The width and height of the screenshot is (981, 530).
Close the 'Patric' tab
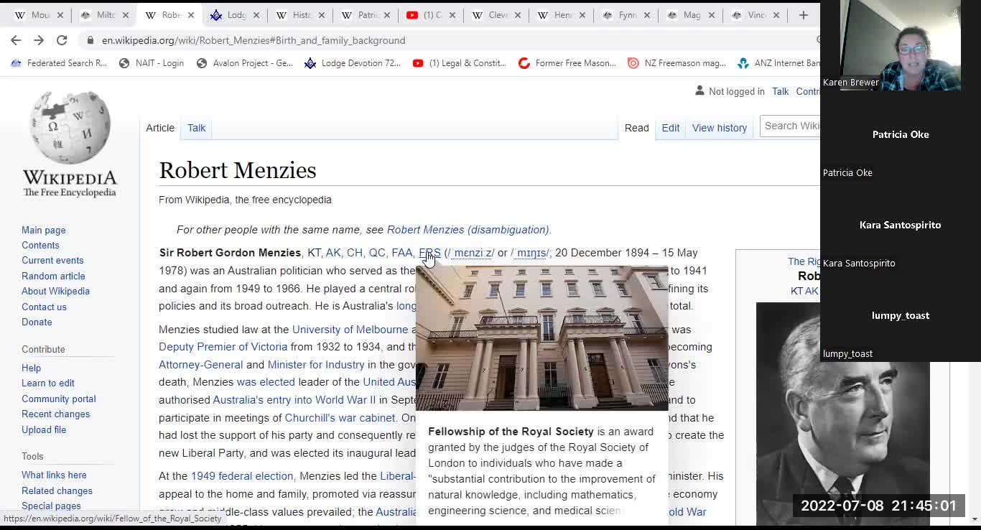[x=387, y=15]
